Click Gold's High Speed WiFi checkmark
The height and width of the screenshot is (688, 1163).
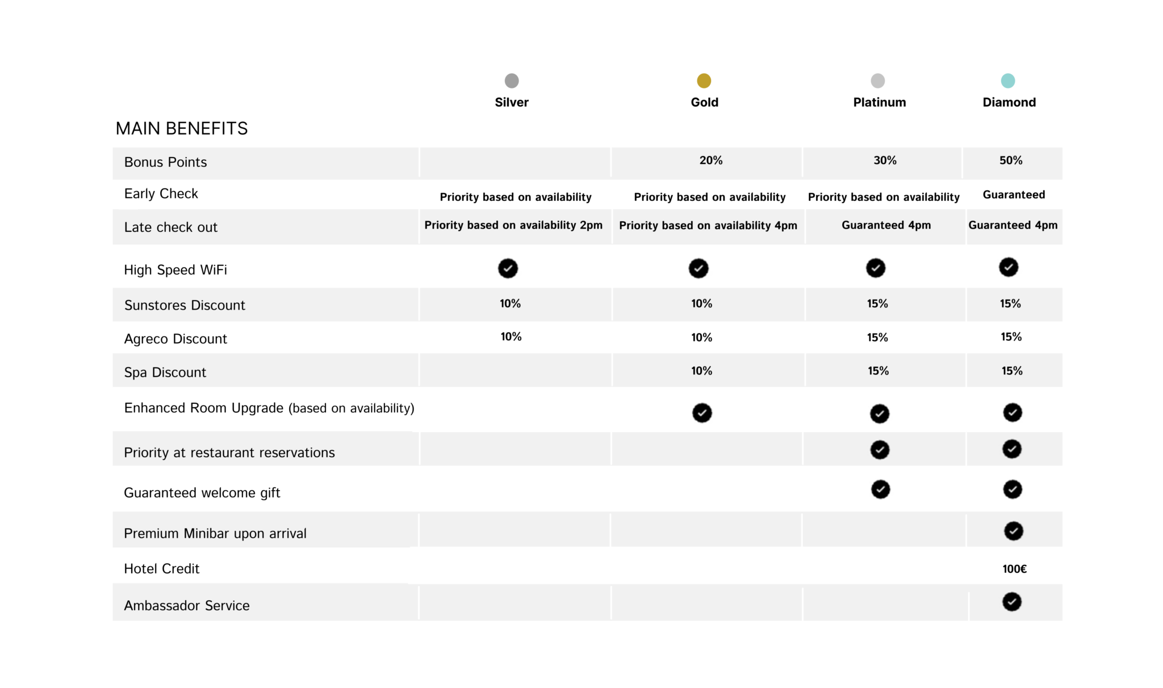click(698, 268)
